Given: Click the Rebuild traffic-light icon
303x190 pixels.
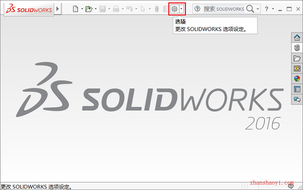Looking at the screenshot, I should [157, 9].
